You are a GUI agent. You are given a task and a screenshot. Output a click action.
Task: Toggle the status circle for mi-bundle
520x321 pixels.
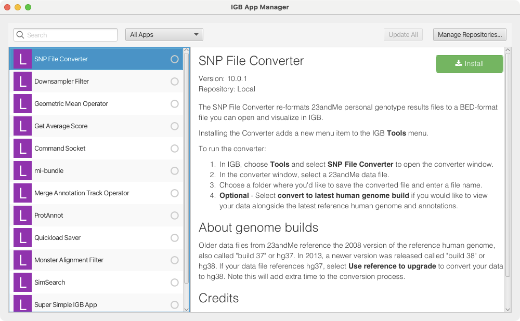(174, 171)
